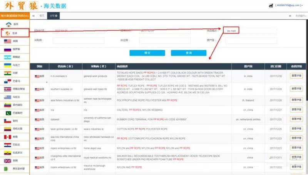
Task: Close the 全球 tab with its x icon
Action: (x=57, y=16)
